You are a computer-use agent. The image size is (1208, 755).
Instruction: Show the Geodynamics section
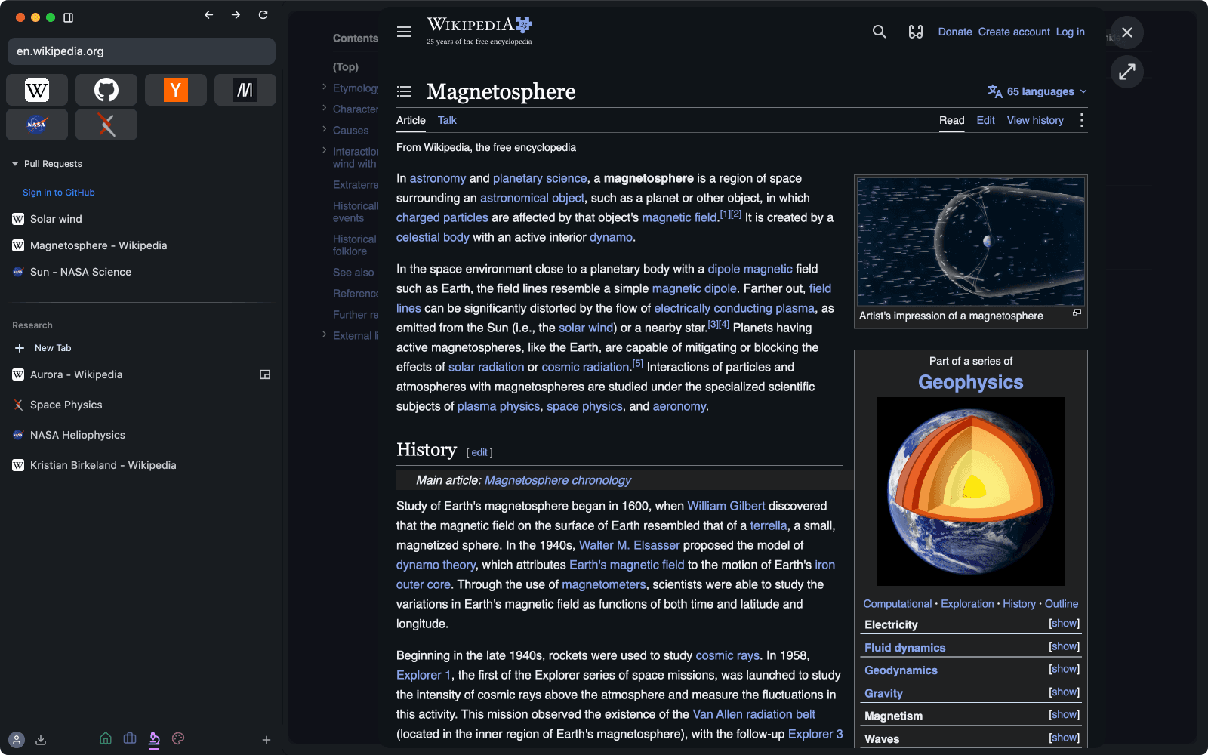1065,669
